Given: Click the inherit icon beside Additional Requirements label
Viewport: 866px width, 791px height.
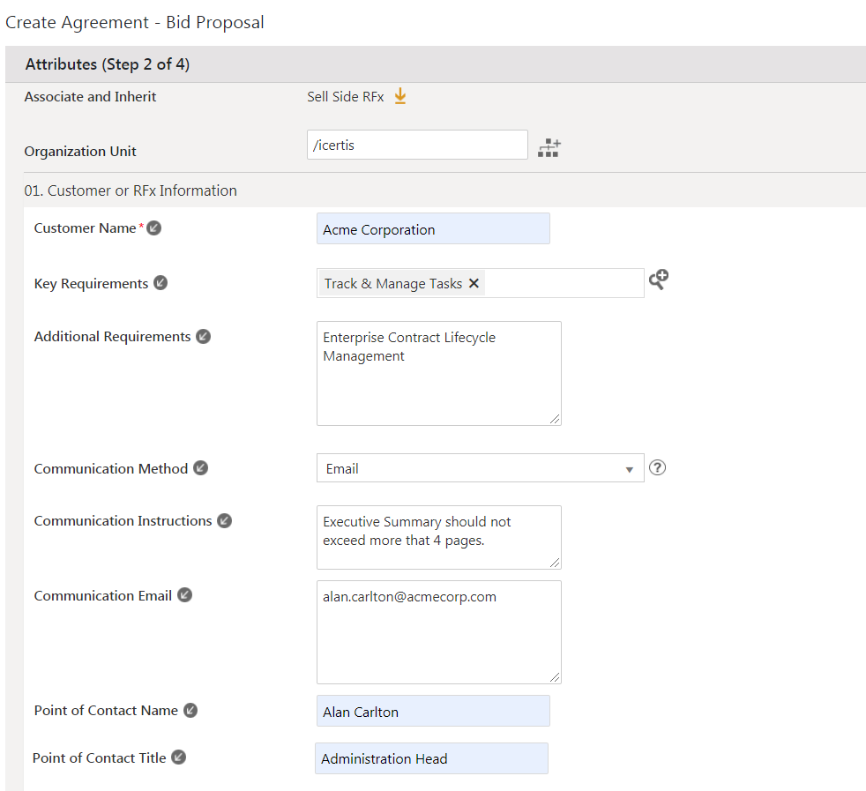Looking at the screenshot, I should 203,336.
